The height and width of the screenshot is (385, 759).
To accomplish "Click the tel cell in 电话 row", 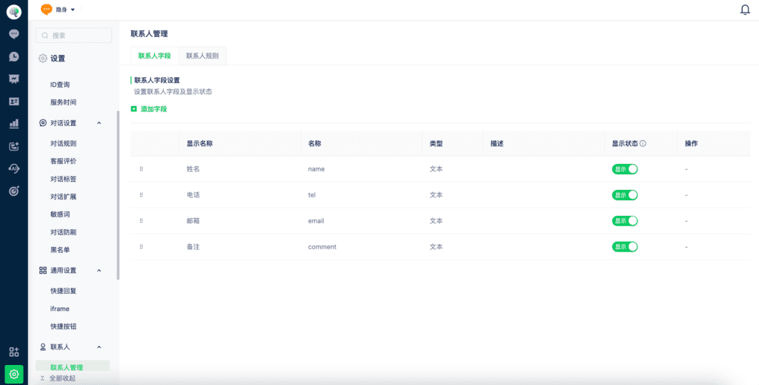I will pyautogui.click(x=312, y=195).
